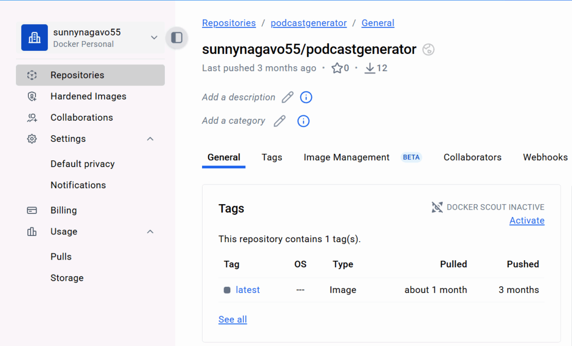The height and width of the screenshot is (346, 572).
Task: Collapse the Usage section in sidebar
Action: (150, 232)
